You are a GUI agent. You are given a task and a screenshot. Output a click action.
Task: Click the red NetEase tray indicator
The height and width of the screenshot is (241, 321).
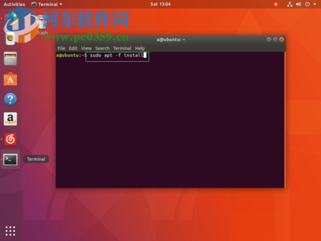276,4
